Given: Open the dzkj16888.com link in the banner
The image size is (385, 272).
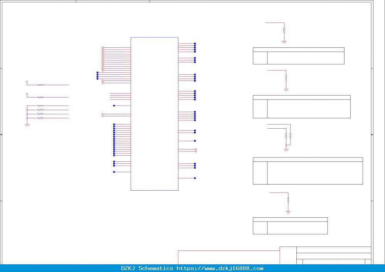Looking at the screenshot, I should (220, 268).
